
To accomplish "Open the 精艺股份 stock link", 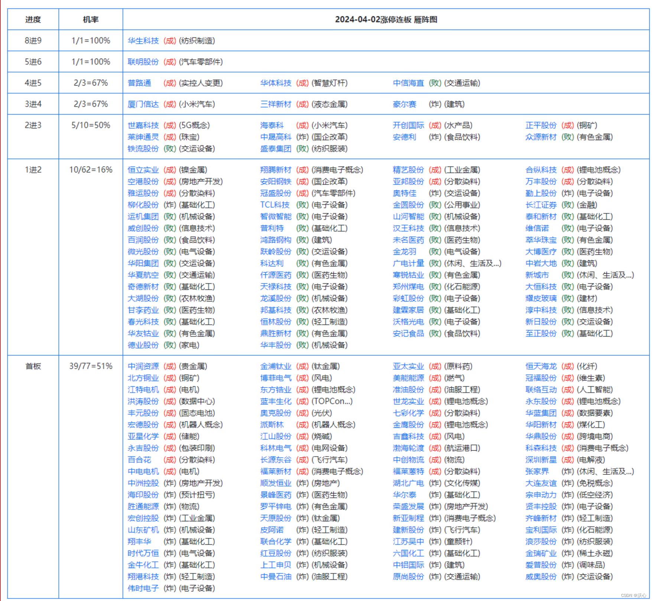I will pyautogui.click(x=408, y=170).
